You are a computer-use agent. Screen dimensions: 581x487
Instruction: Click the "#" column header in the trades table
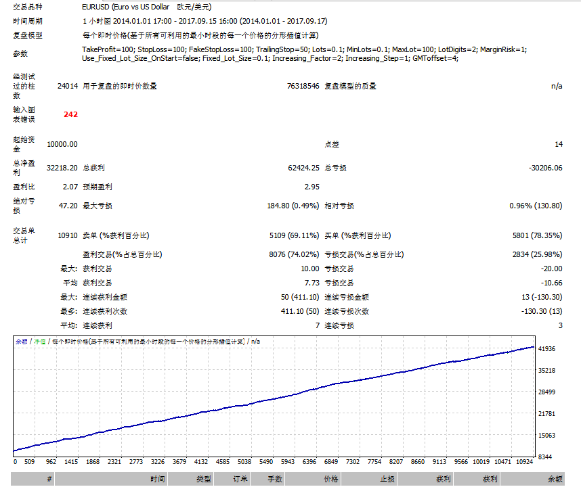coord(49,479)
